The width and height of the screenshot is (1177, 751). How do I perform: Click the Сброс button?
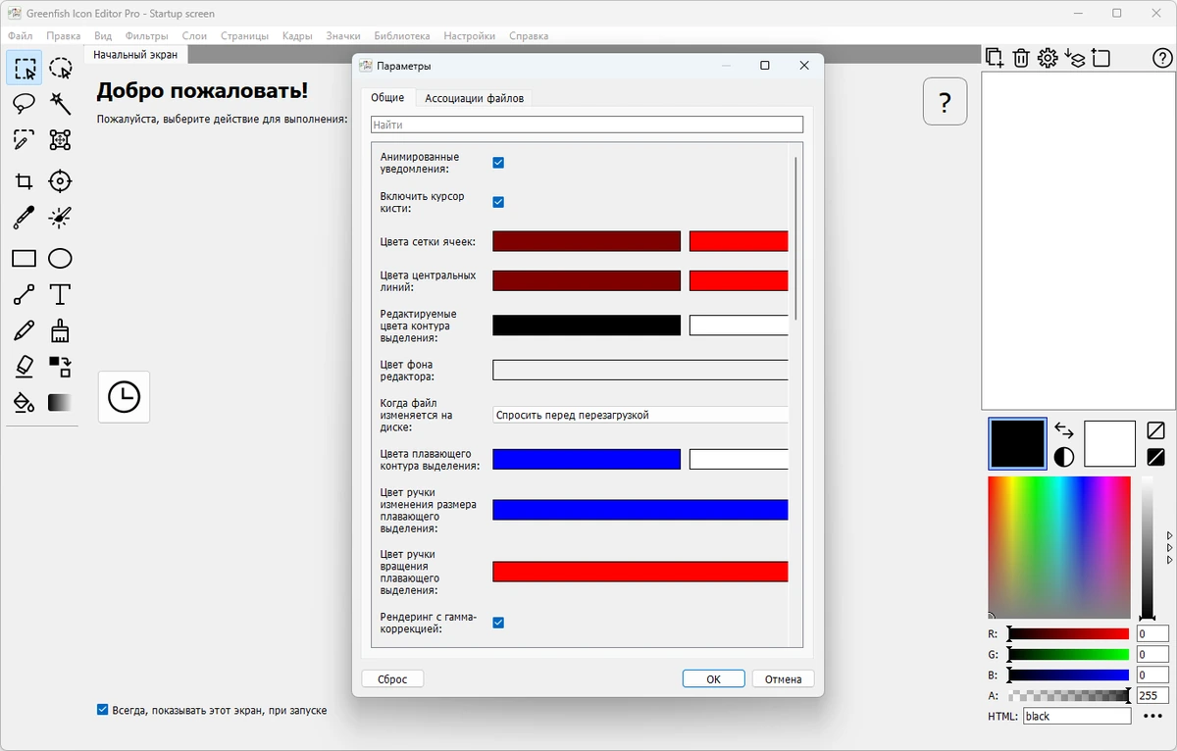coord(392,678)
